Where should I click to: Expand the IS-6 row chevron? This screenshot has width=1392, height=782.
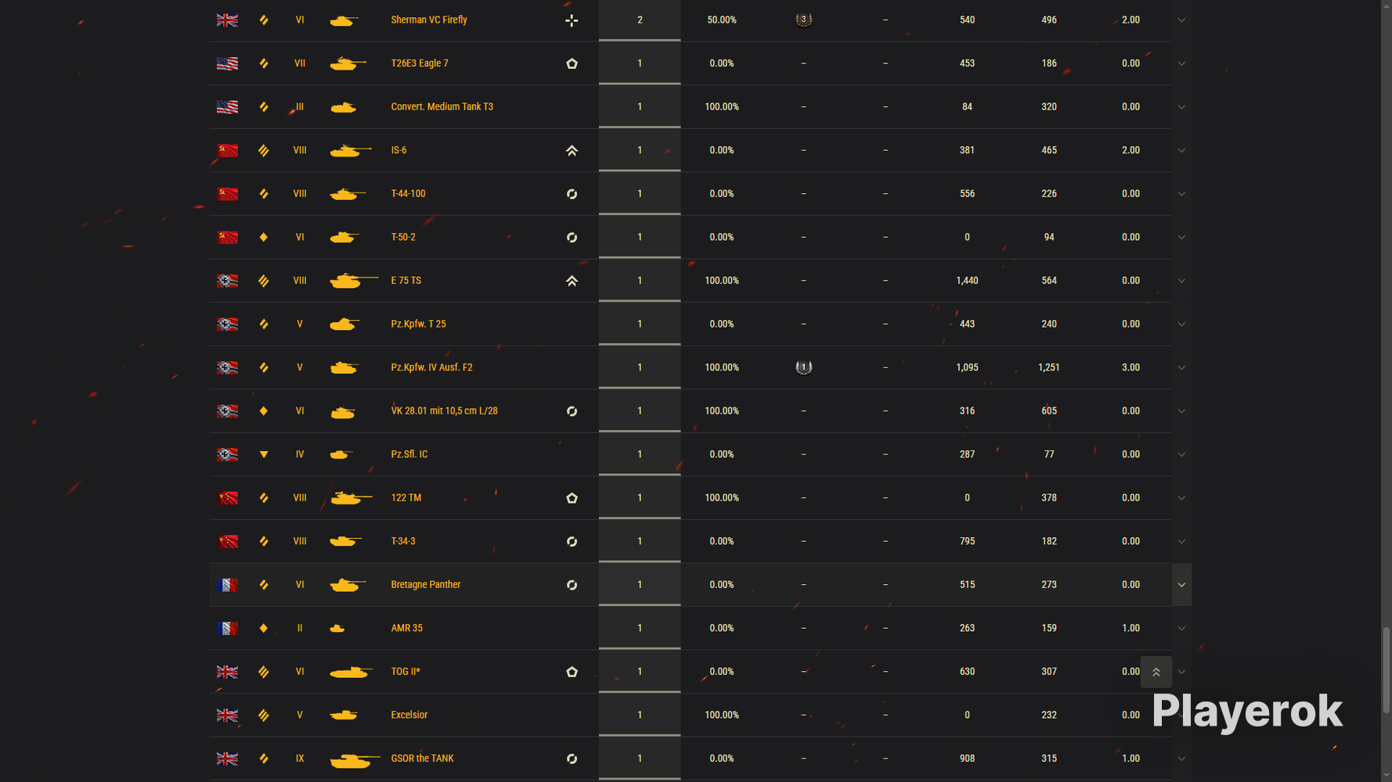pyautogui.click(x=1181, y=150)
